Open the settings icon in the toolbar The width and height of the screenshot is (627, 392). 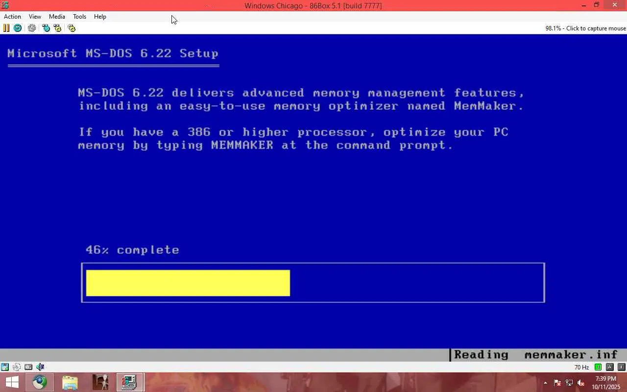coord(72,28)
